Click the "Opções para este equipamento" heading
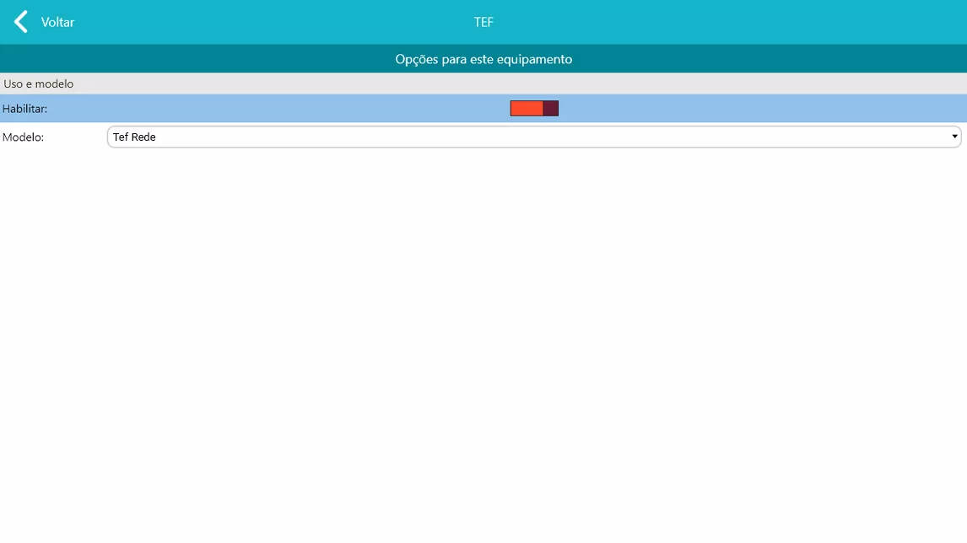967x543 pixels. pyautogui.click(x=483, y=59)
